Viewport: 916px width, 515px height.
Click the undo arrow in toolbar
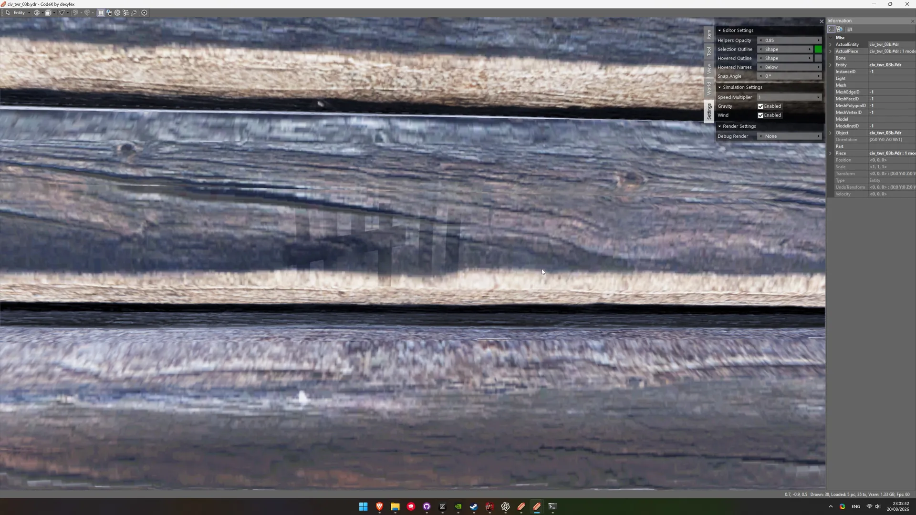[75, 13]
